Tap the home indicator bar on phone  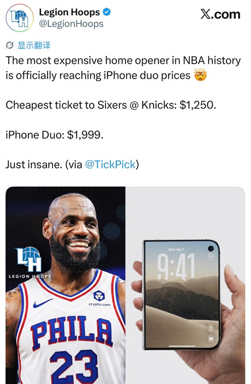(182, 346)
